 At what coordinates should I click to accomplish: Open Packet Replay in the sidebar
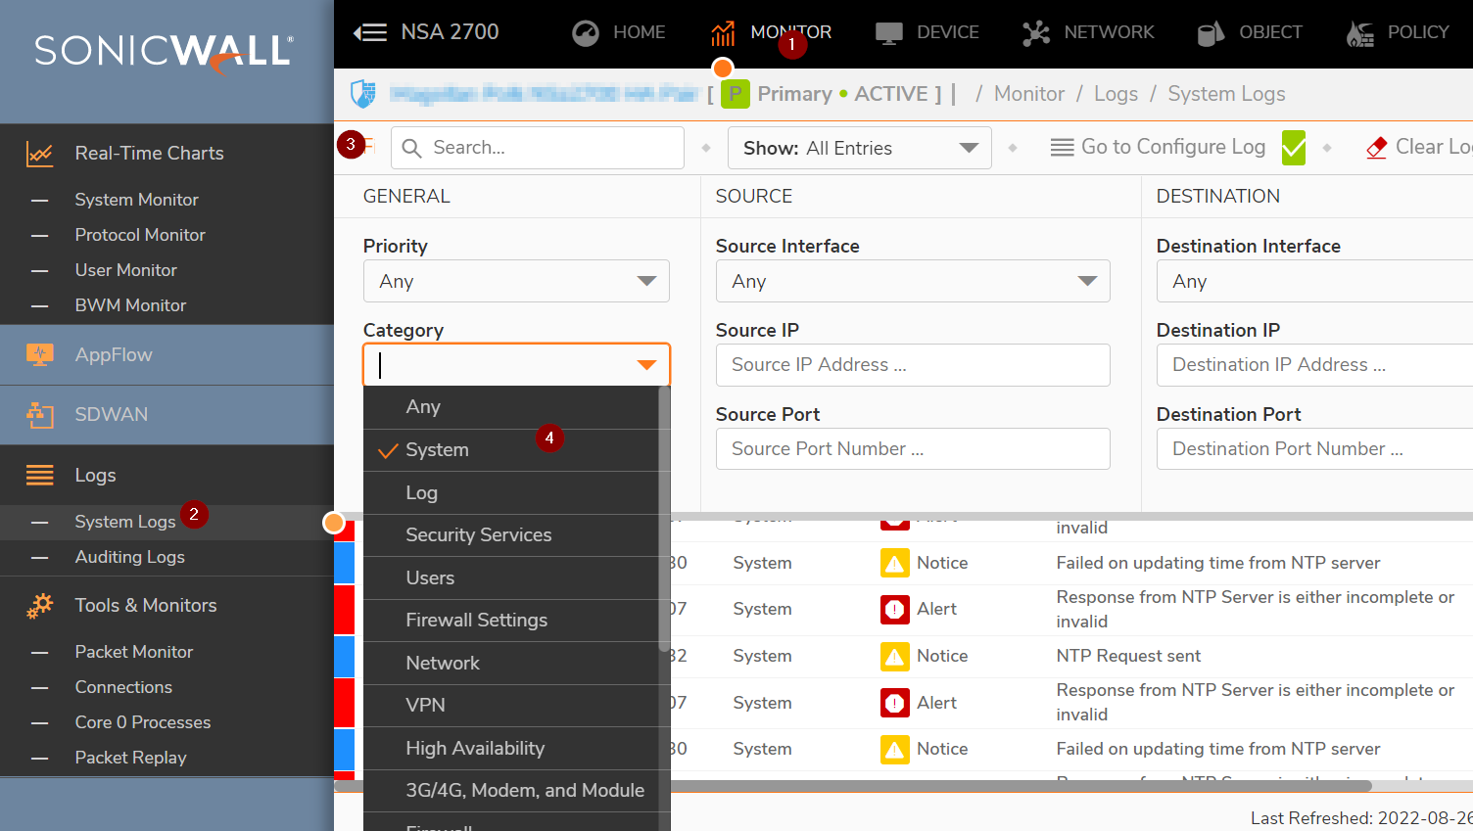pos(130,758)
